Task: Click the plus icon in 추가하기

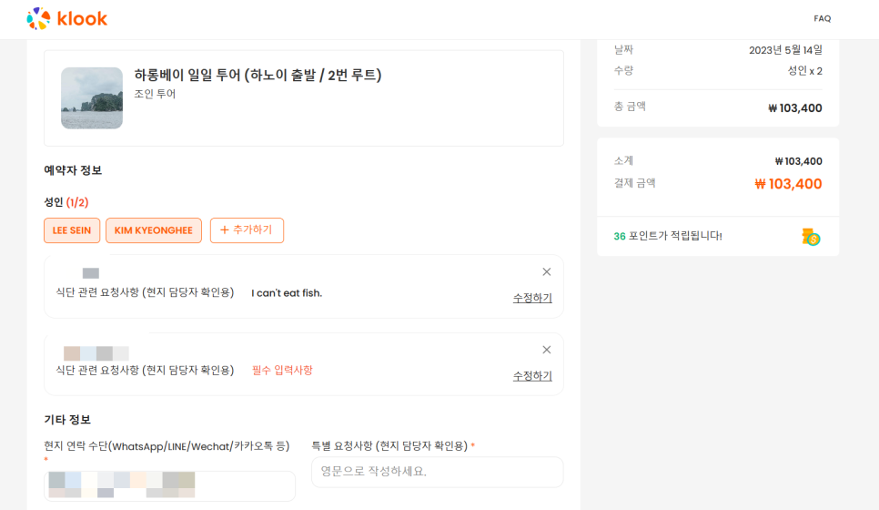Action: [x=224, y=230]
